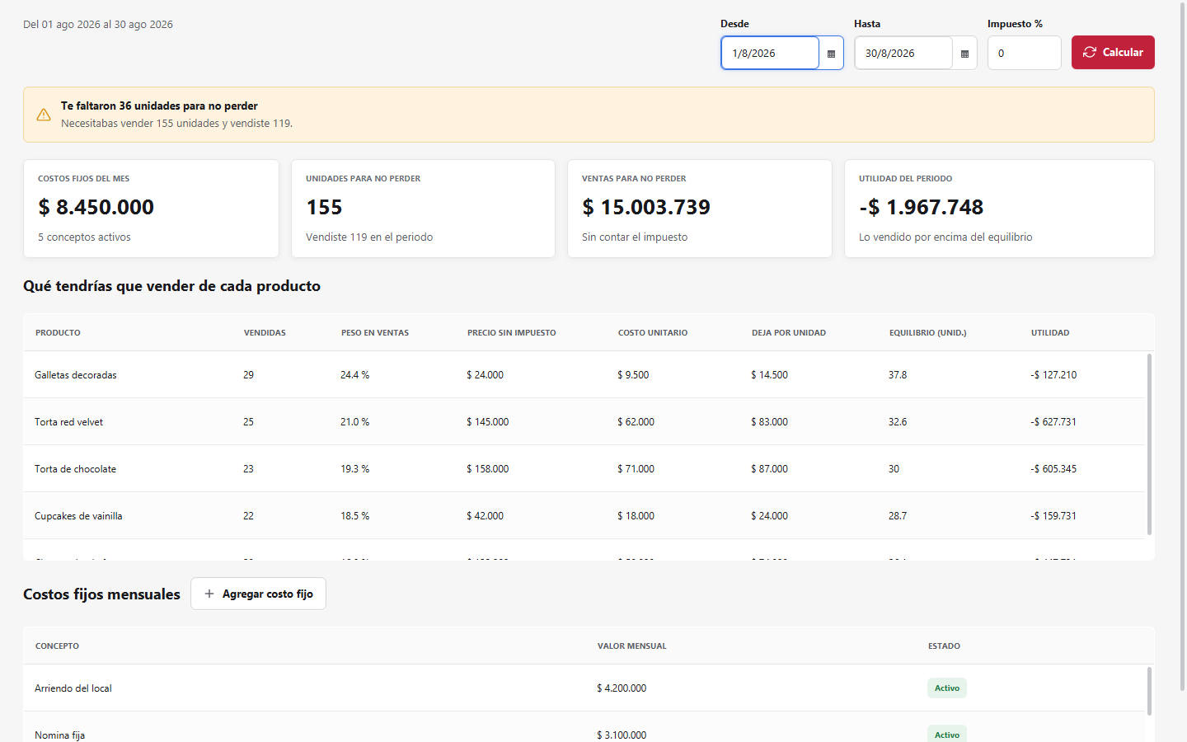Click the PRODUCTO column header
Image resolution: width=1187 pixels, height=742 pixels.
(58, 333)
